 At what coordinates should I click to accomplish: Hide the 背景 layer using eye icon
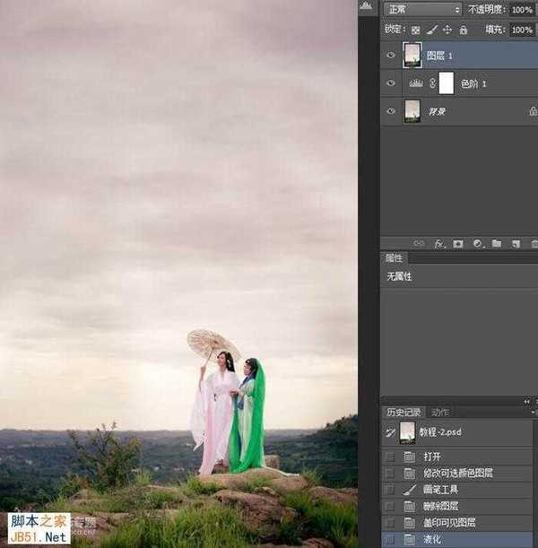click(390, 111)
